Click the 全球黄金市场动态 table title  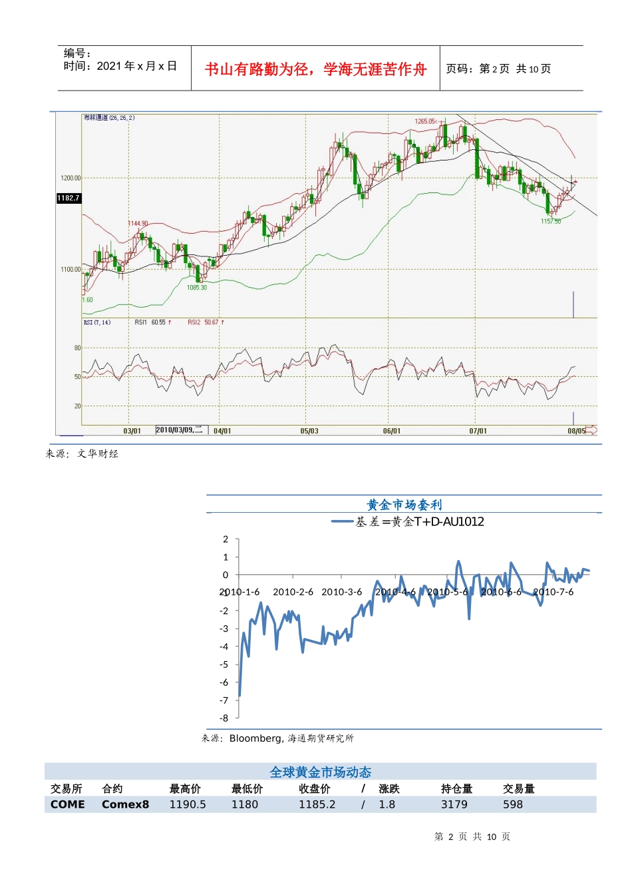[x=320, y=772]
